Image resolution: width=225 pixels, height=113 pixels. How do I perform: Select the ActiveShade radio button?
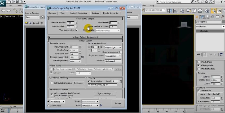point(48,106)
